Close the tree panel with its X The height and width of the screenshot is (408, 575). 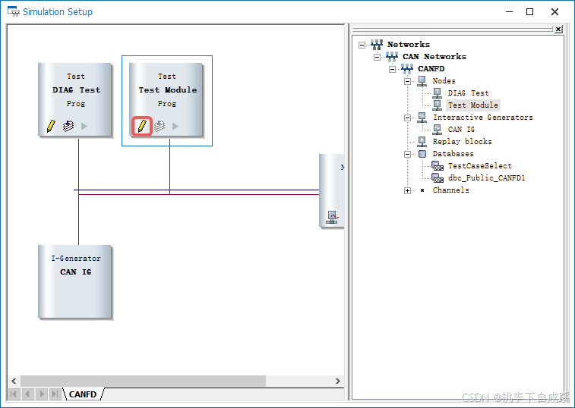click(558, 29)
